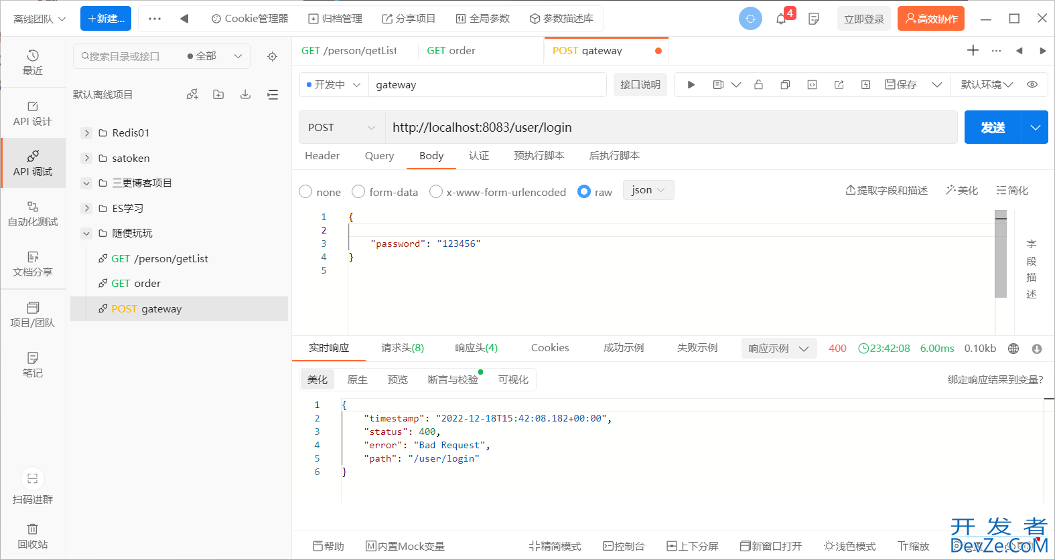Click the blue sync refresh icon
The image size is (1055, 560).
[750, 19]
